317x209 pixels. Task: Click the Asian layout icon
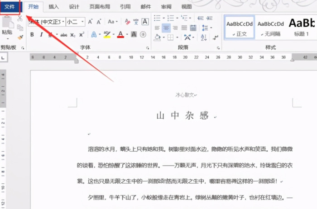tap(187, 37)
